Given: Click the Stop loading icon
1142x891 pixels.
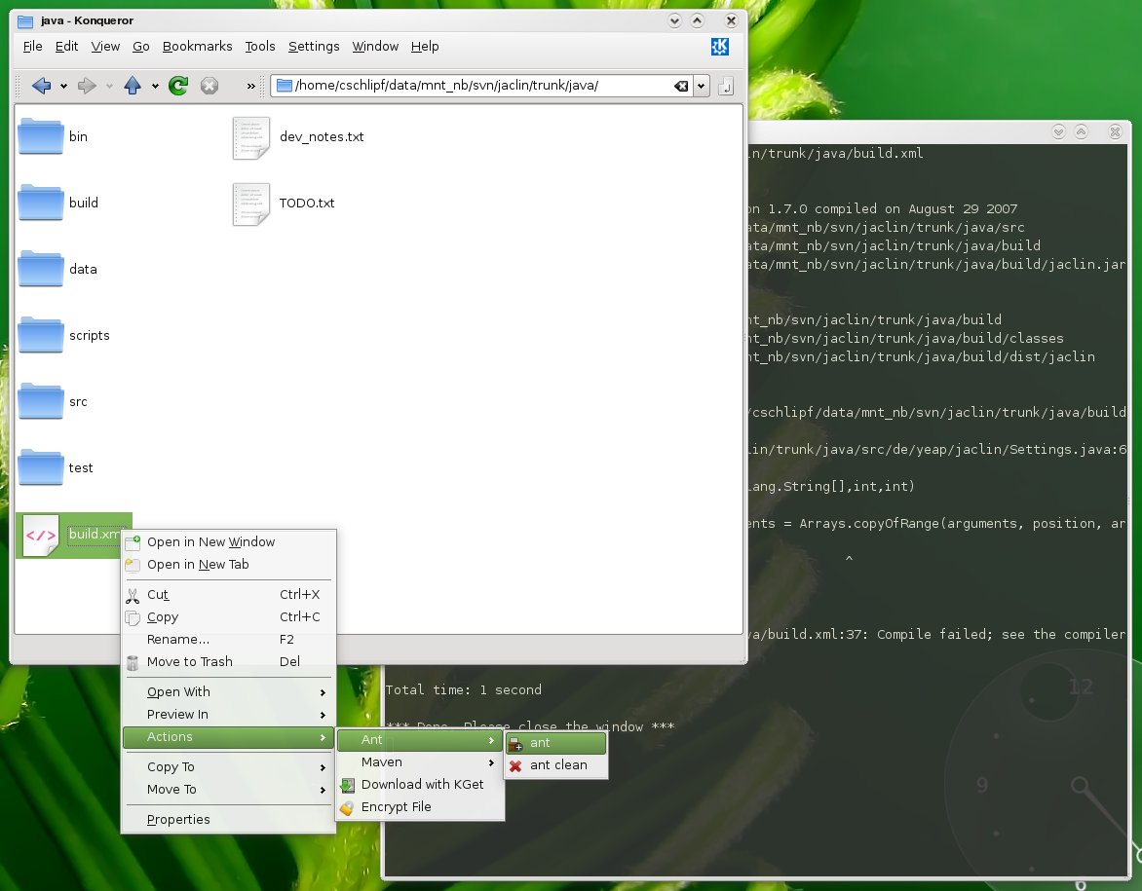Looking at the screenshot, I should click(x=209, y=86).
